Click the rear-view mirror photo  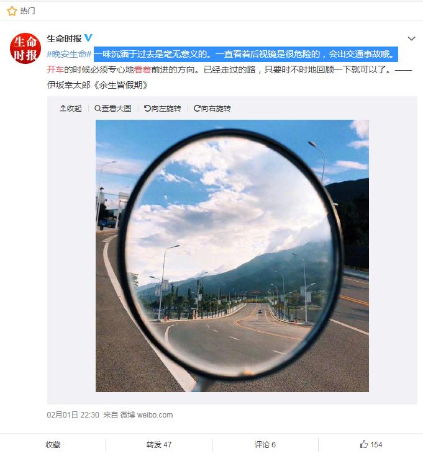coord(232,256)
